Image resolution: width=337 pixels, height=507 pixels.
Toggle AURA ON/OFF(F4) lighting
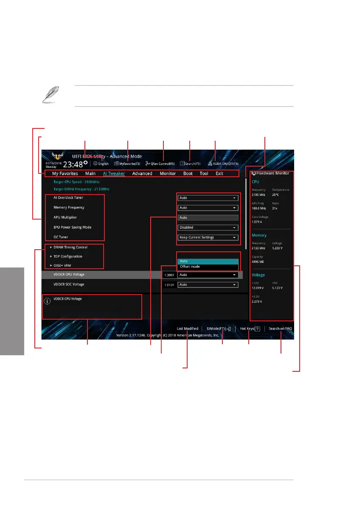[223, 164]
